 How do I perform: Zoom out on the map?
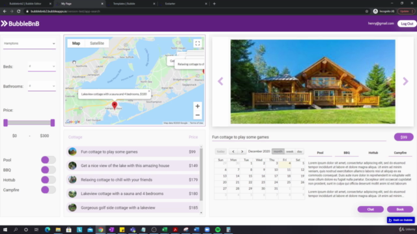point(197,115)
